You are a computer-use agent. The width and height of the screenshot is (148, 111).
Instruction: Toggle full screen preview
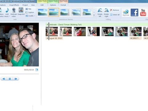click(37, 70)
